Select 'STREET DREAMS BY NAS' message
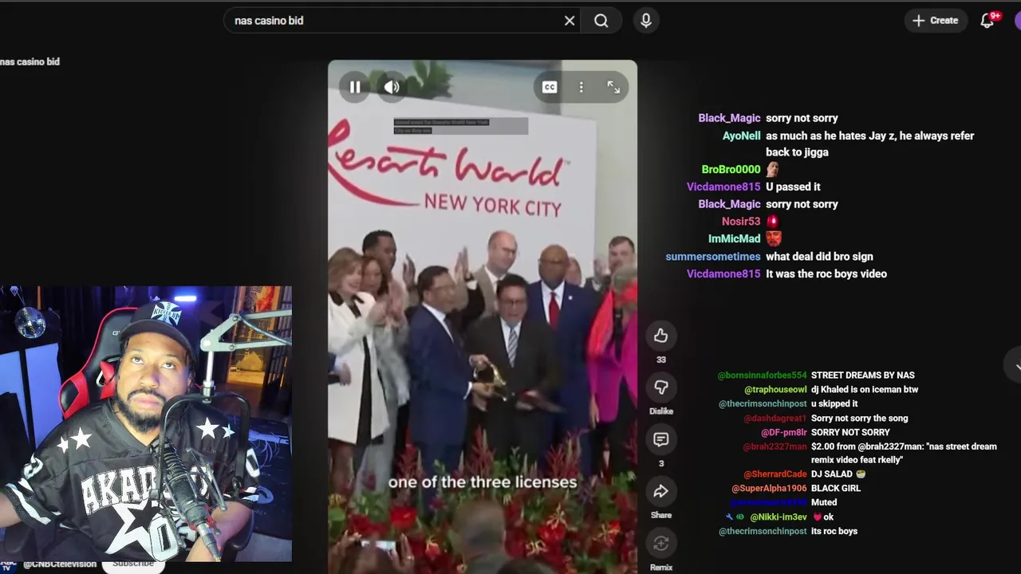 [x=863, y=375]
